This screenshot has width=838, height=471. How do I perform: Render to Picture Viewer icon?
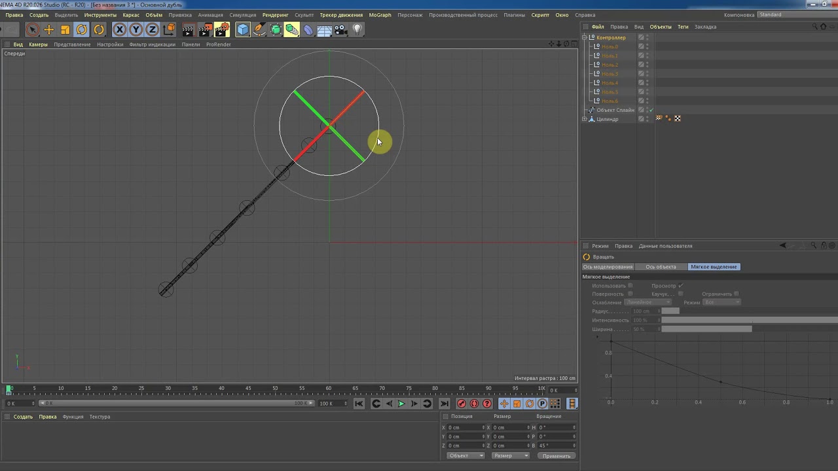tap(206, 29)
